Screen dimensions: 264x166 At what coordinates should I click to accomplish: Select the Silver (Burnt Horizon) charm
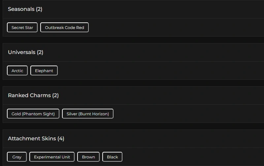[x=87, y=114]
